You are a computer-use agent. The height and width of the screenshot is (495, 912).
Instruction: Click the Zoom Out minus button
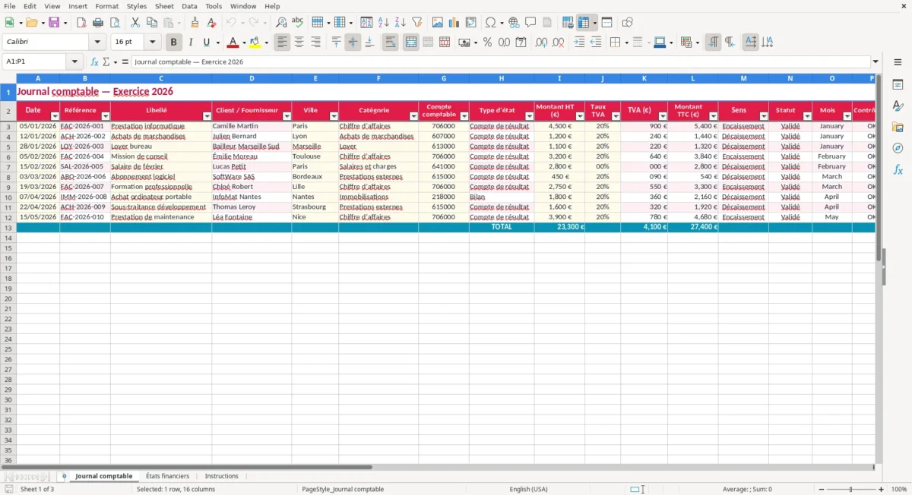(x=822, y=490)
